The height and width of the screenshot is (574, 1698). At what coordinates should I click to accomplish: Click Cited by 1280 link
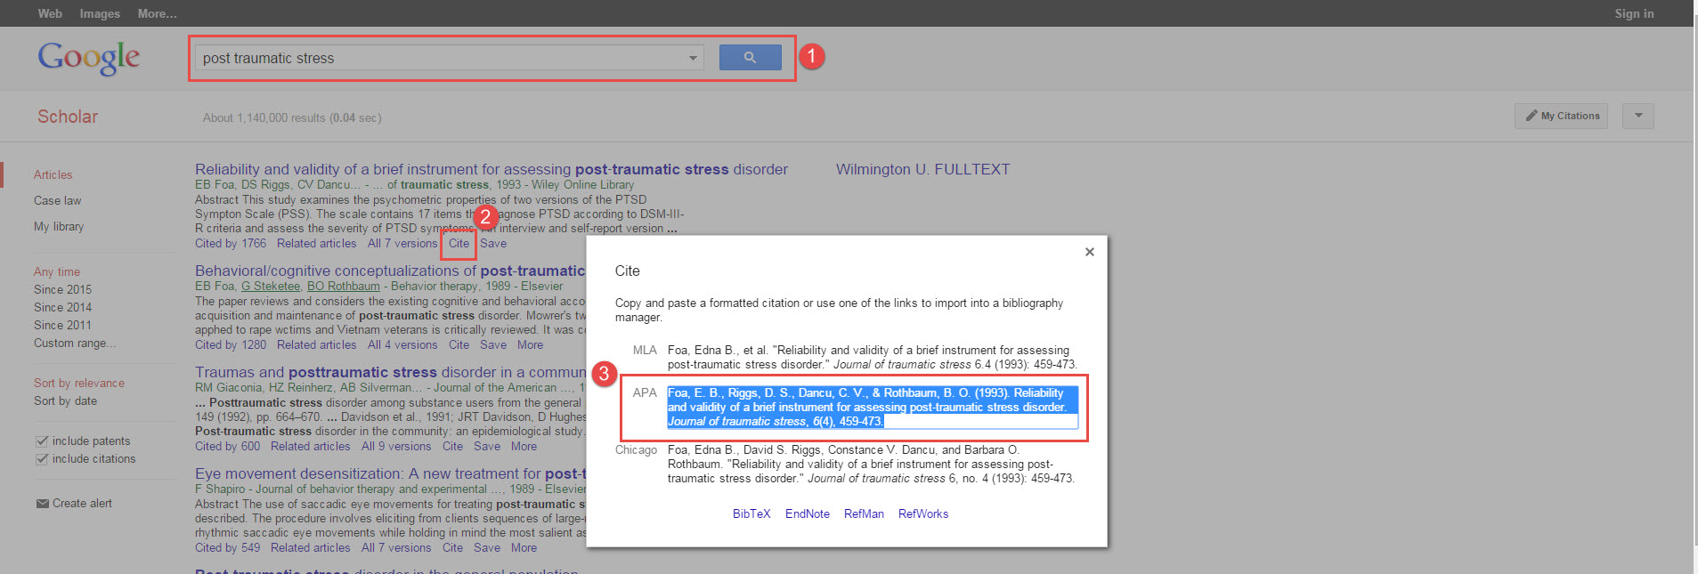coord(231,344)
